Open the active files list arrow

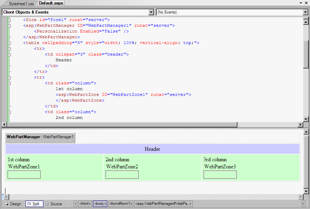(x=301, y=3)
